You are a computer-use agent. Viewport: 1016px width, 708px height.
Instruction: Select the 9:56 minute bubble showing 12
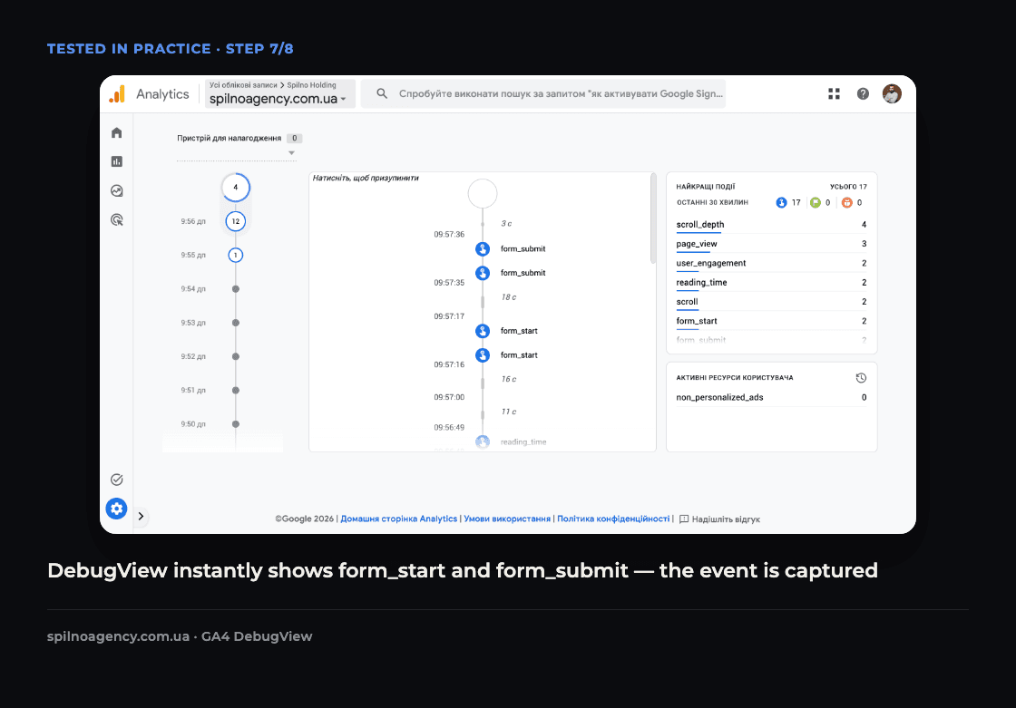click(x=235, y=221)
